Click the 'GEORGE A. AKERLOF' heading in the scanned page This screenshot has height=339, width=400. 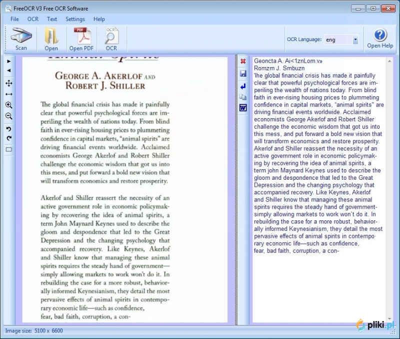(98, 76)
